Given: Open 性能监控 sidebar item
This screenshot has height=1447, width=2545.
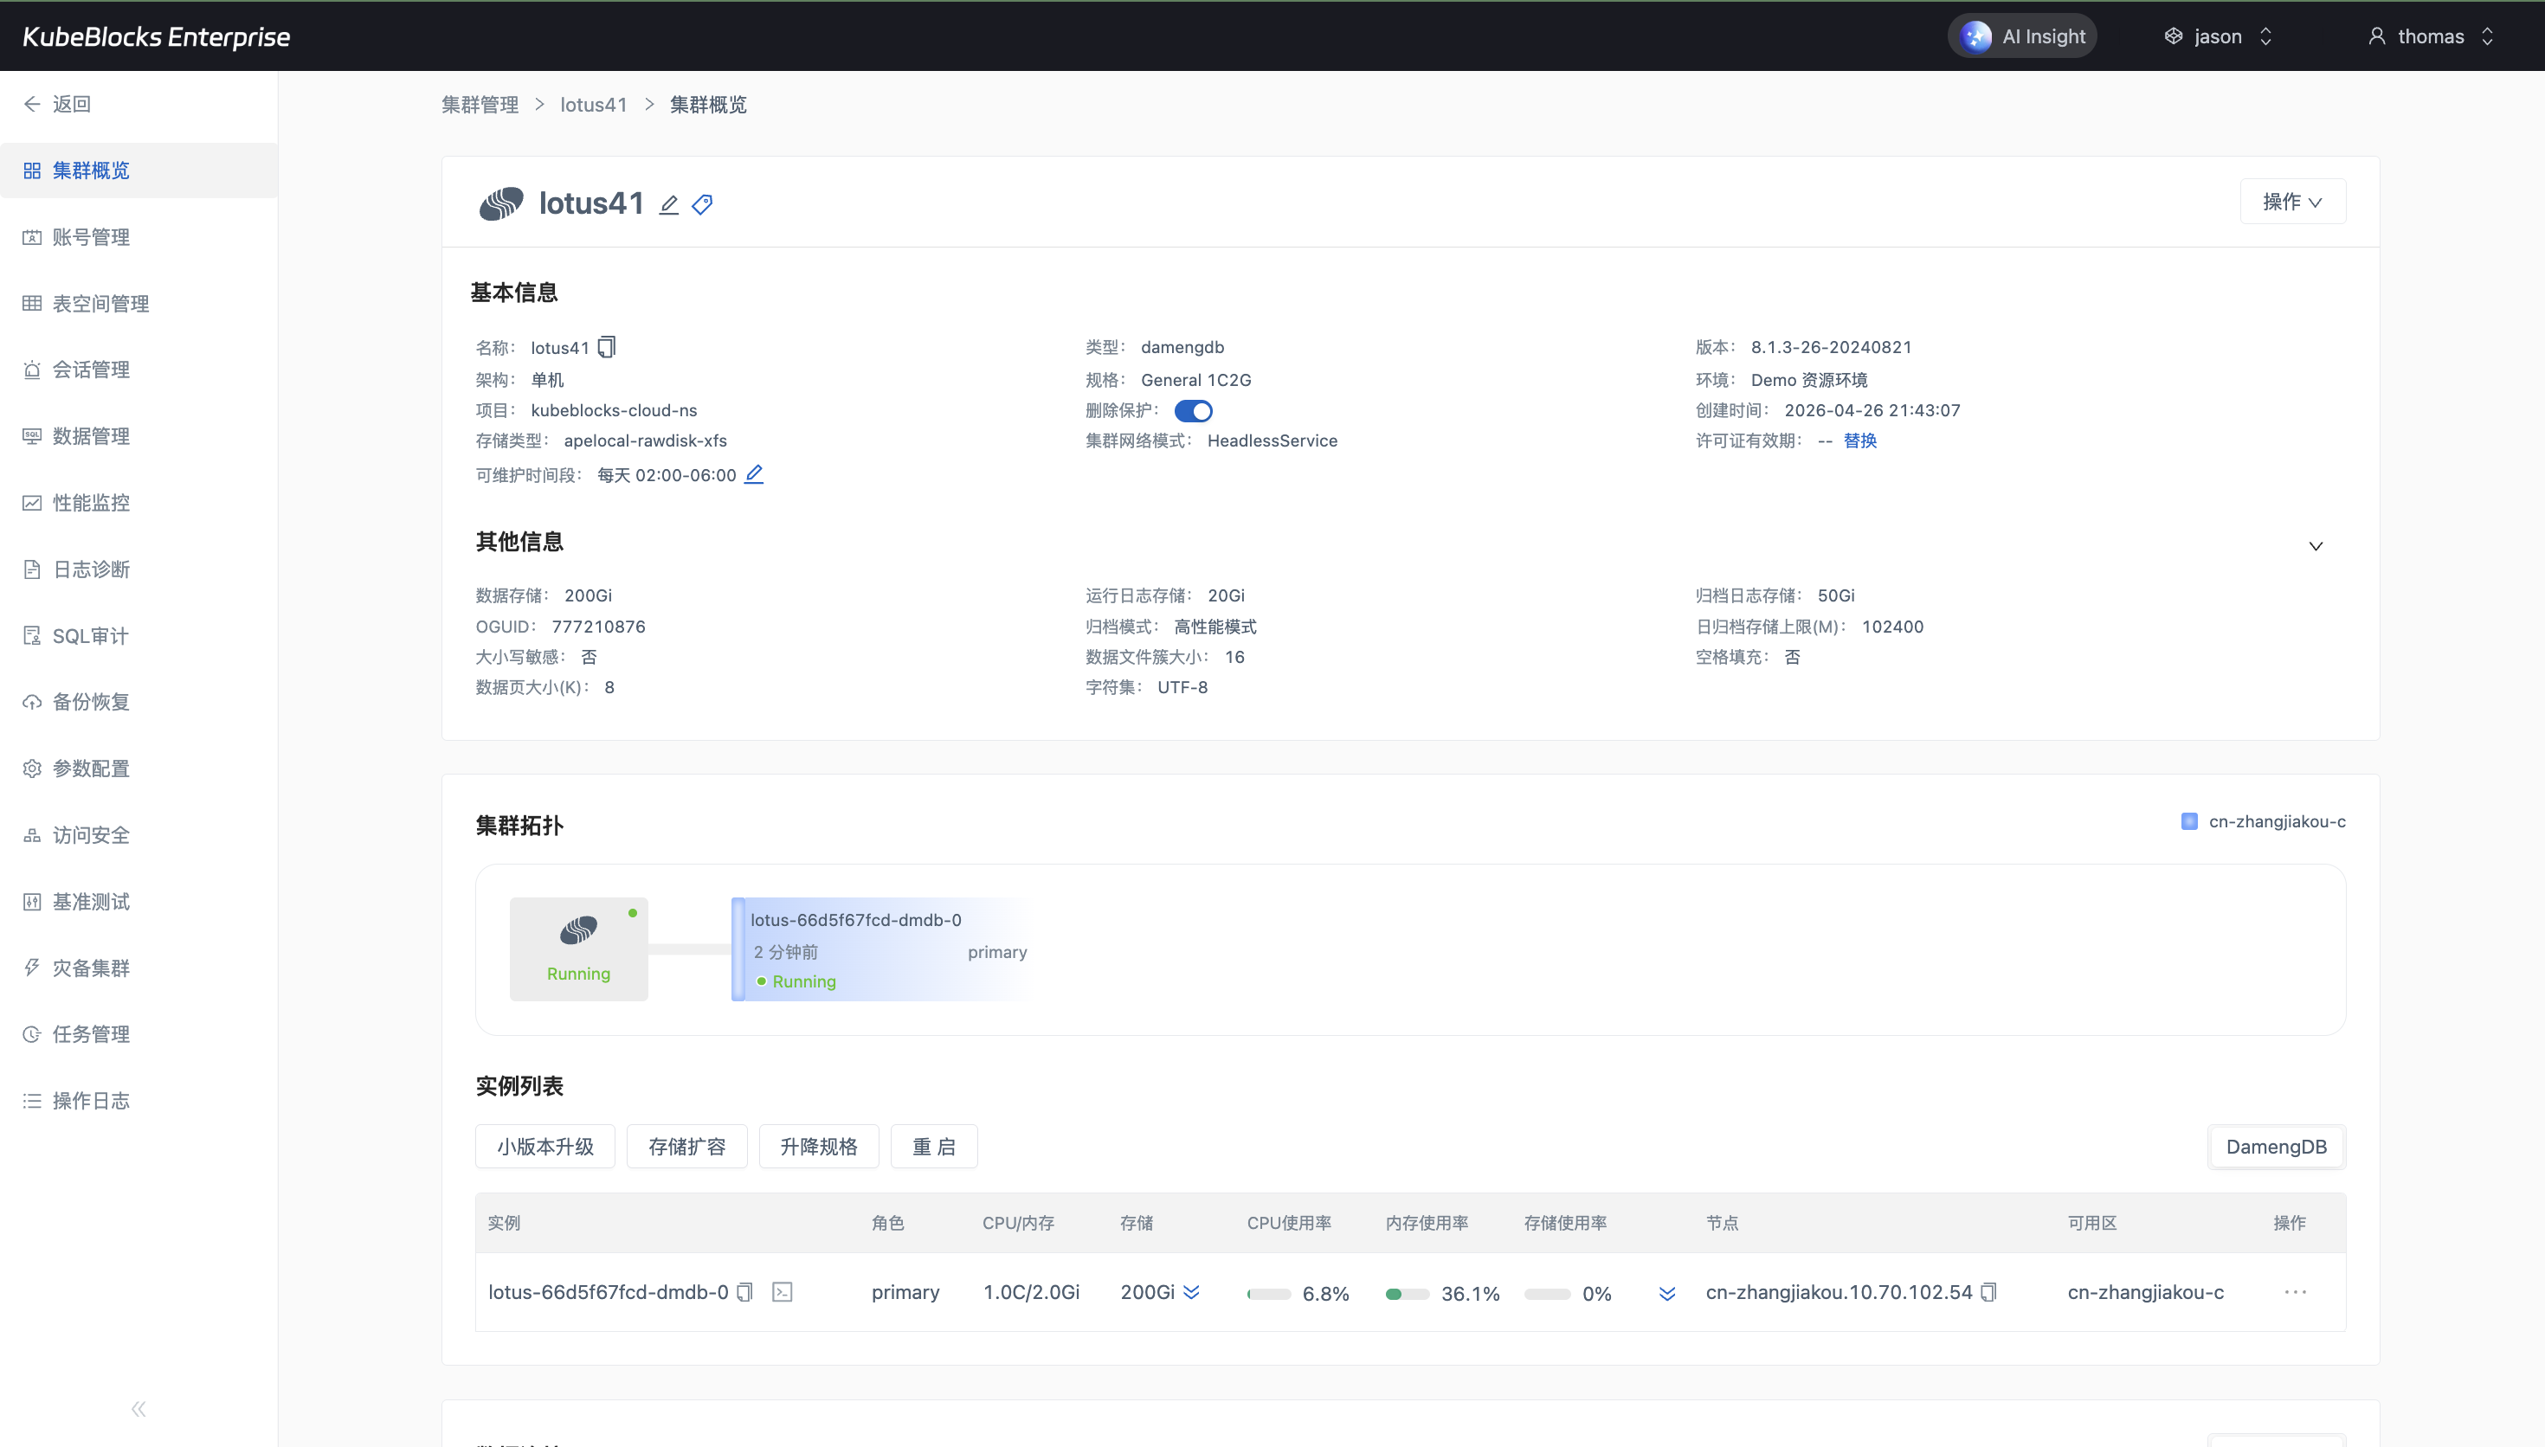Looking at the screenshot, I should click(x=90, y=503).
